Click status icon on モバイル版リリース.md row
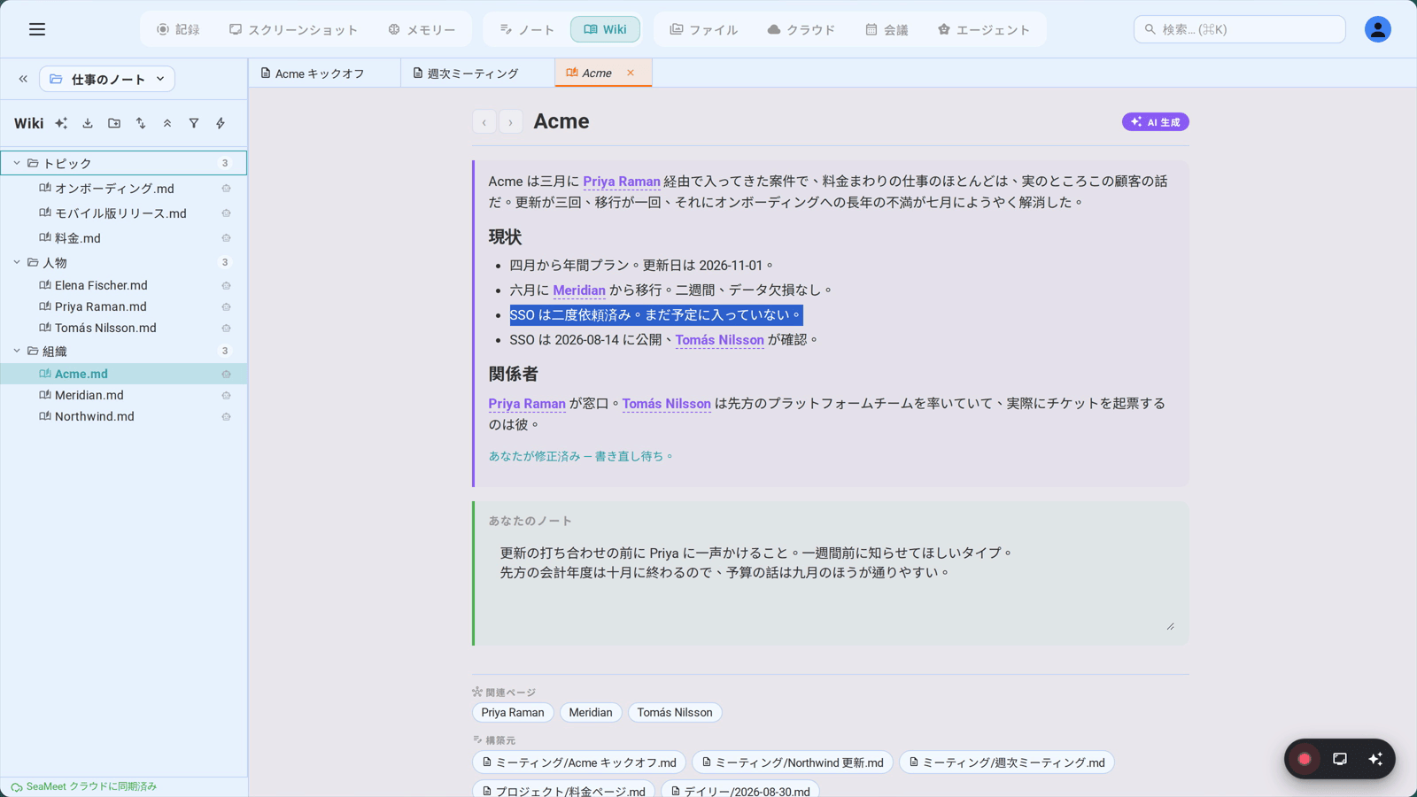This screenshot has height=797, width=1417. (x=226, y=213)
